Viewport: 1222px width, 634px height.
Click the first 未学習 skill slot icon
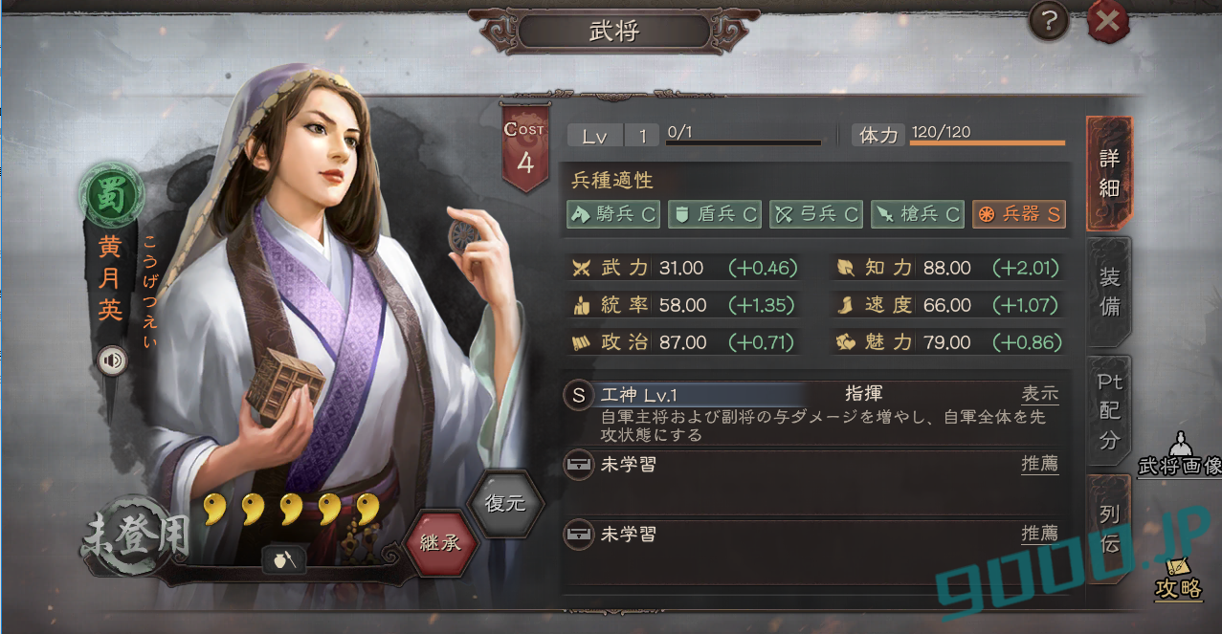(578, 465)
